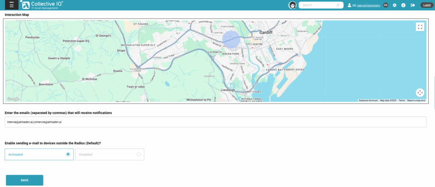Open the hamburger navigation menu

pyautogui.click(x=11, y=5)
